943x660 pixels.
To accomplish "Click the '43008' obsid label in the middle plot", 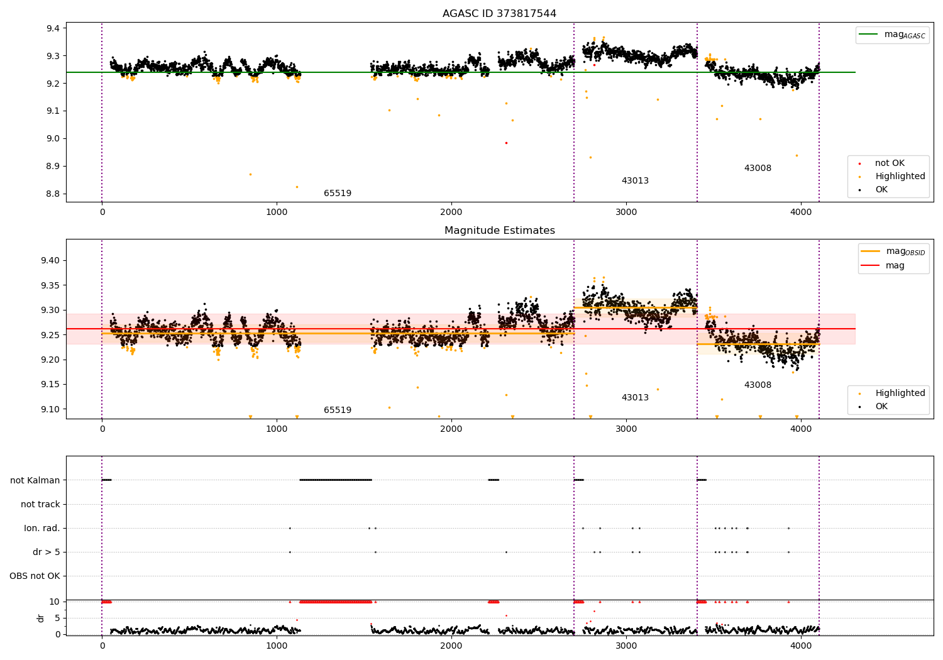I will click(758, 385).
